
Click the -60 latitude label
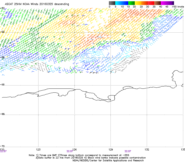coord(2,8)
